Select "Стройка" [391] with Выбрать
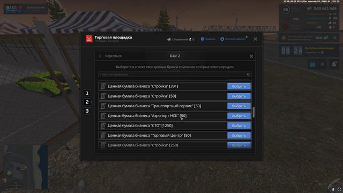The width and height of the screenshot is (343, 193). click(x=239, y=86)
